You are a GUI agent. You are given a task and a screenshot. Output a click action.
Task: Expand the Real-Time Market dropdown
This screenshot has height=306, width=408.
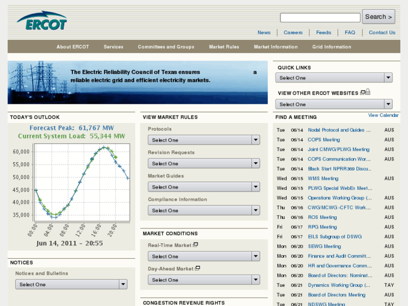click(x=204, y=256)
